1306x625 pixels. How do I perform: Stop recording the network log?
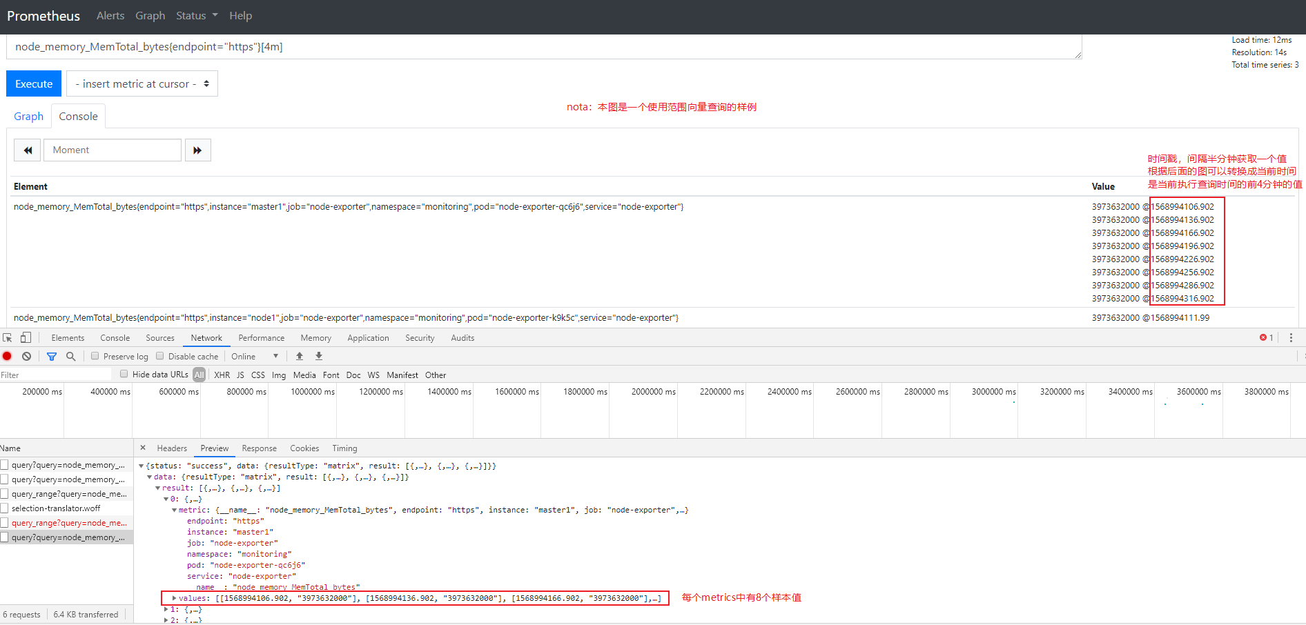pos(8,357)
